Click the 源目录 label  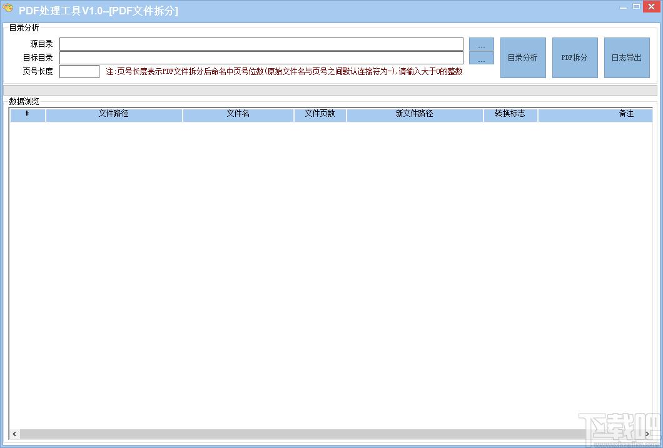click(x=41, y=44)
